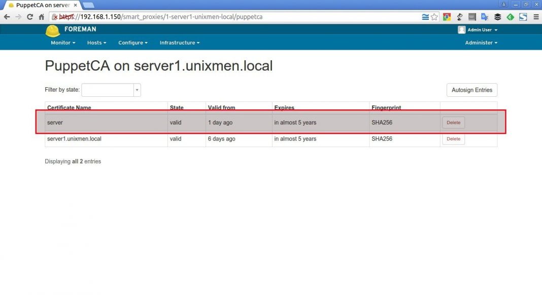
Task: Select the PuppetCA on server tab
Action: (x=43, y=5)
